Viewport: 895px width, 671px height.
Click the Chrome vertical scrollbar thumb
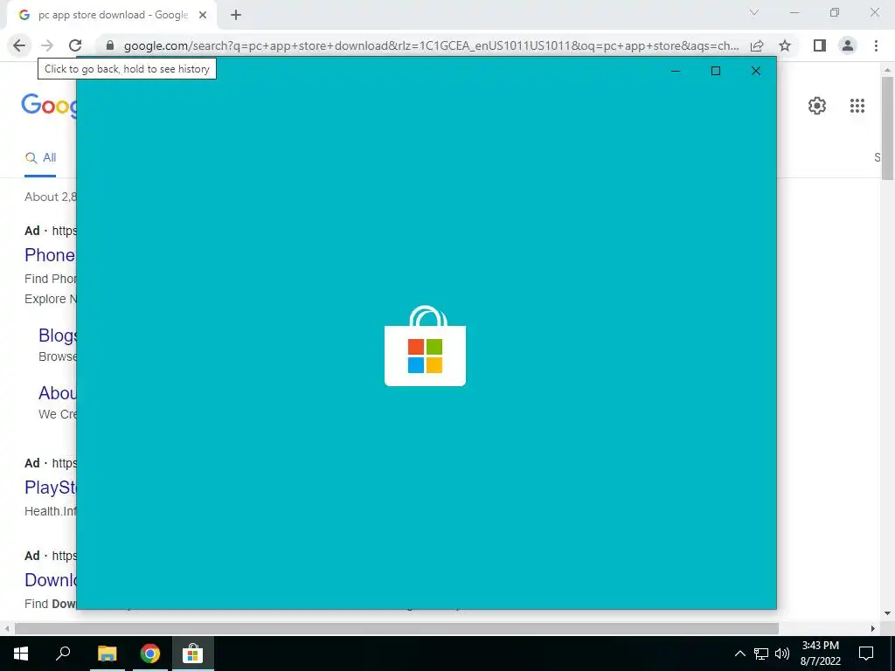[x=887, y=128]
